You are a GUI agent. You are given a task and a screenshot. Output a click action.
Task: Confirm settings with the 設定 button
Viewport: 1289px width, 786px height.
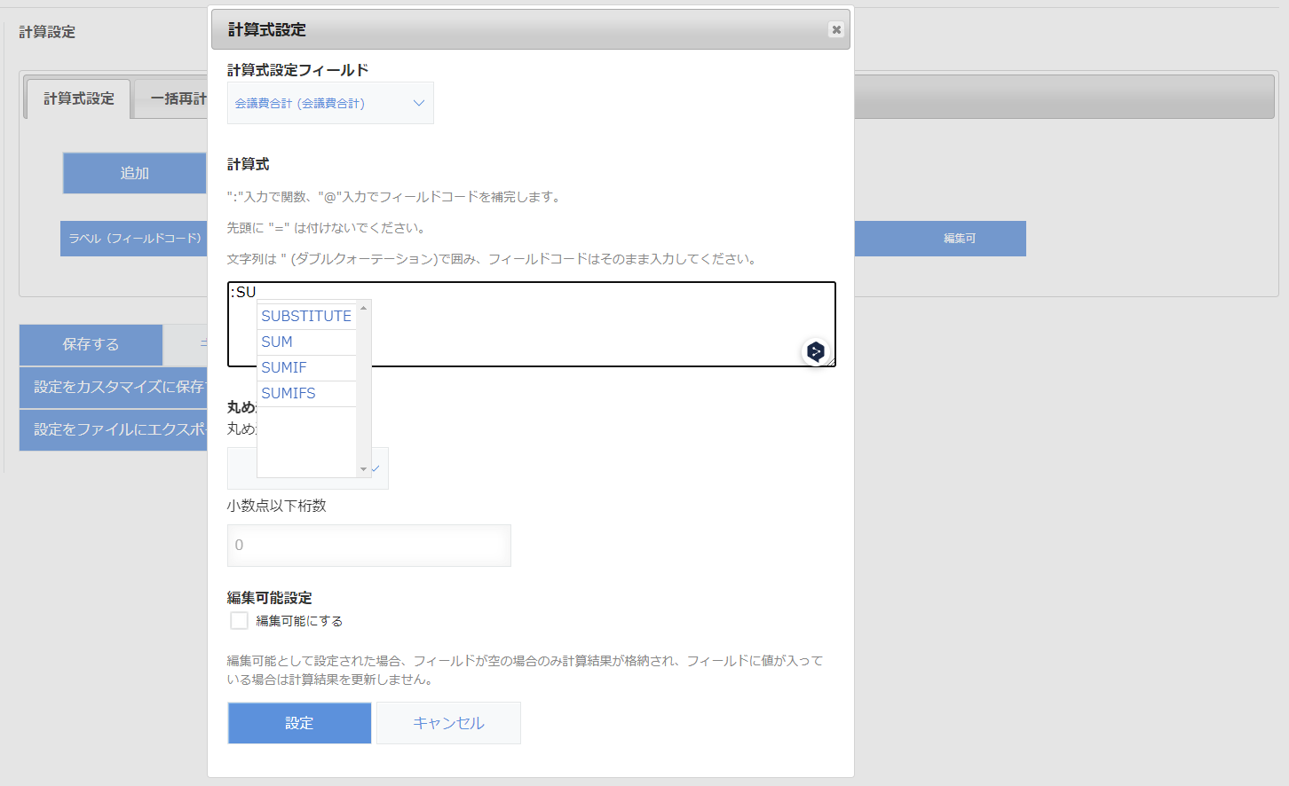(x=299, y=723)
